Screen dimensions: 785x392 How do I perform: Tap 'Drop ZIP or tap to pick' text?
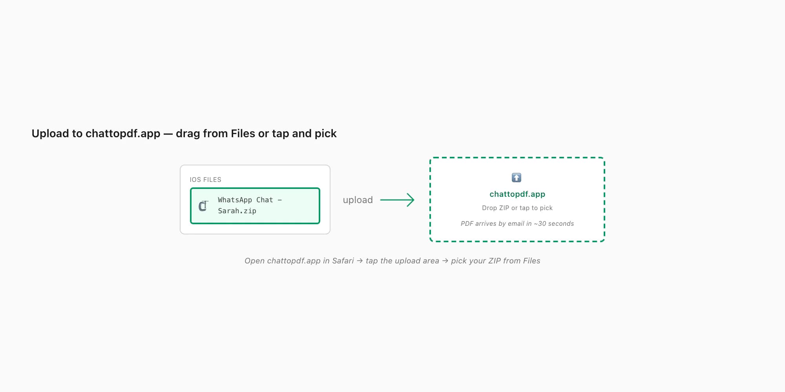tap(517, 208)
